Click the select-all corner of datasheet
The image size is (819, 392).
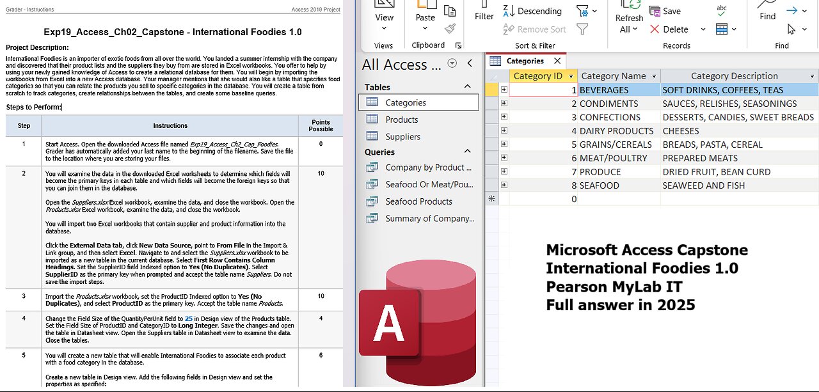point(491,76)
